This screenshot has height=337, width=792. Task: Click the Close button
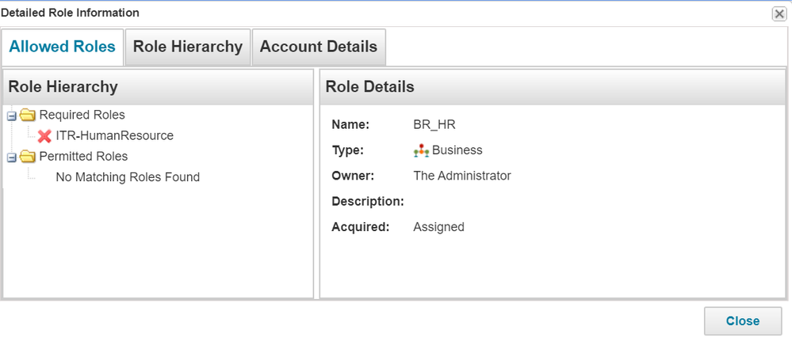point(743,321)
